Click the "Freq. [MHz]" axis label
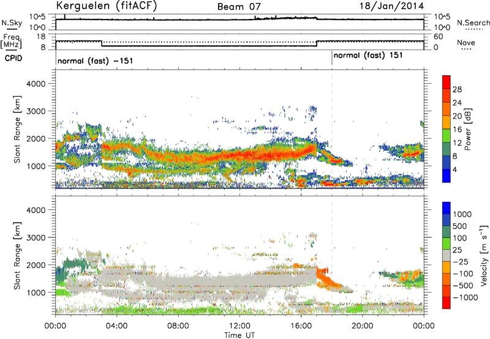This screenshot has width=490, height=339. [x=11, y=41]
